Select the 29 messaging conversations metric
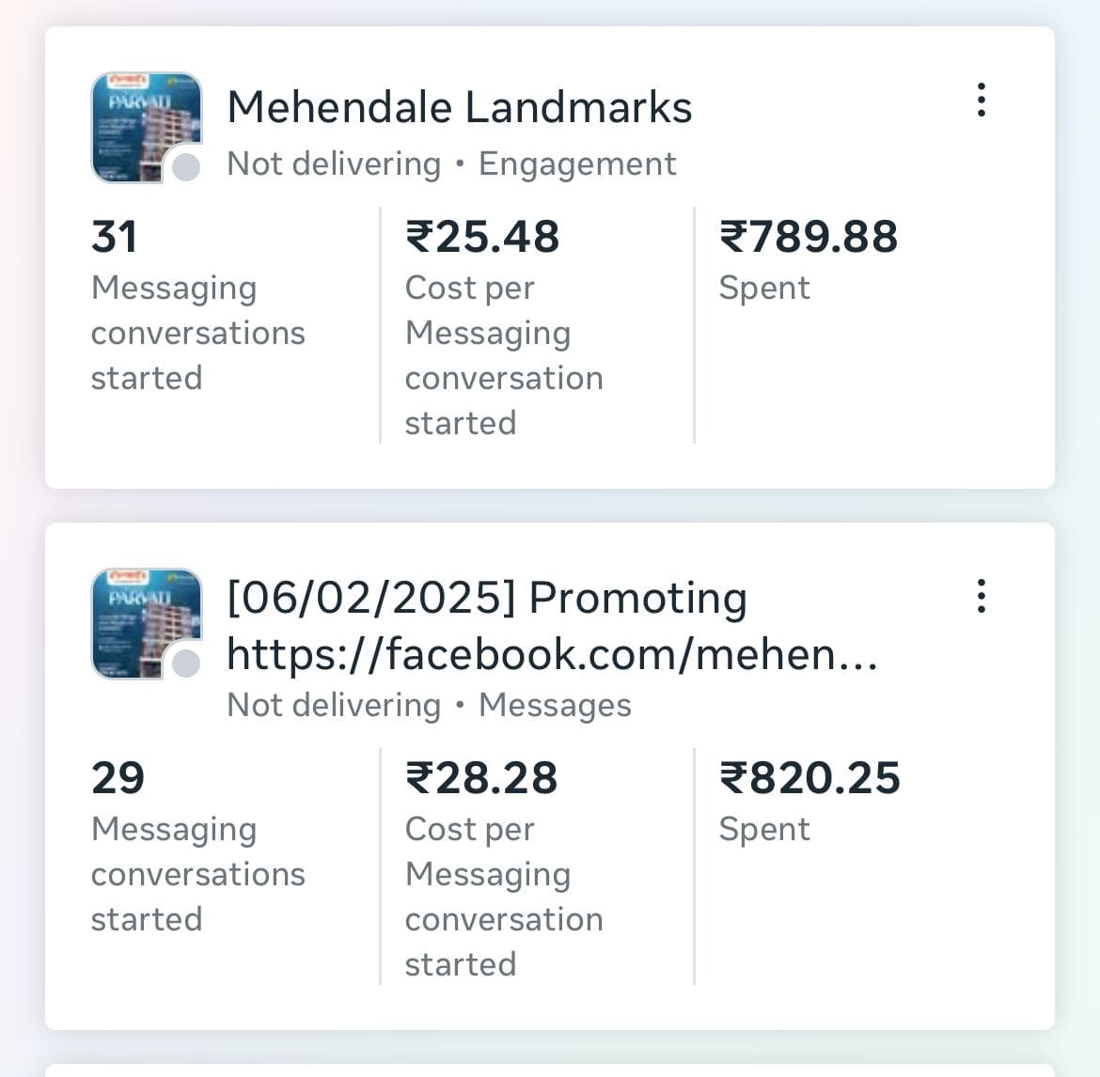This screenshot has height=1077, width=1100. (118, 778)
